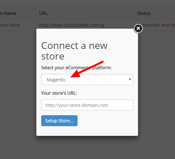This screenshot has height=159, width=175.
Task: Click empty dialog area beside Setup Store
Action: coord(106,121)
